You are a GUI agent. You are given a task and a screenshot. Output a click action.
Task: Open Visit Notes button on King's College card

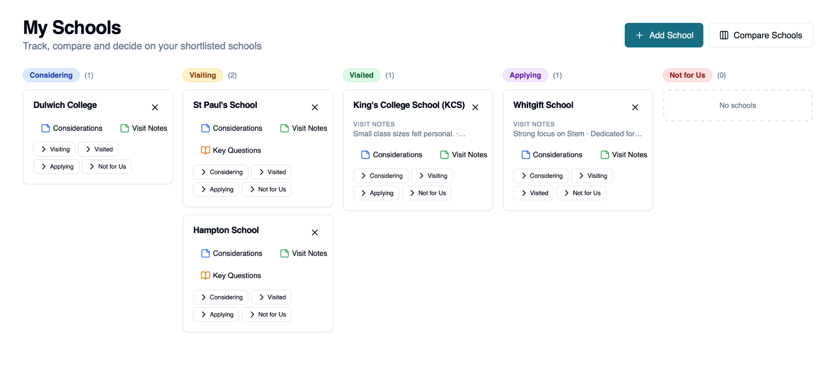(x=464, y=155)
